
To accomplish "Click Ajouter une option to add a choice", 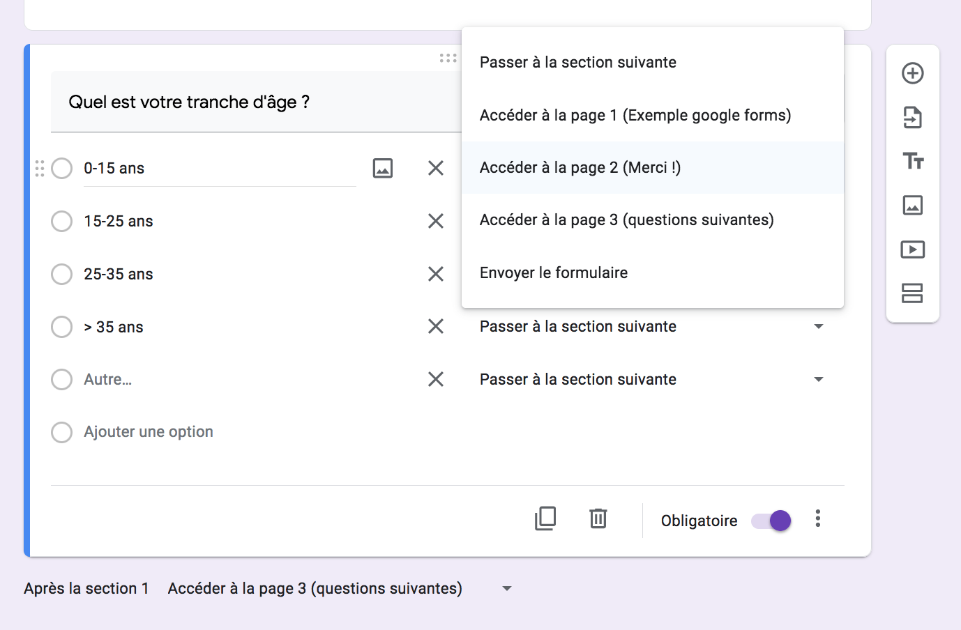I will 149,432.
